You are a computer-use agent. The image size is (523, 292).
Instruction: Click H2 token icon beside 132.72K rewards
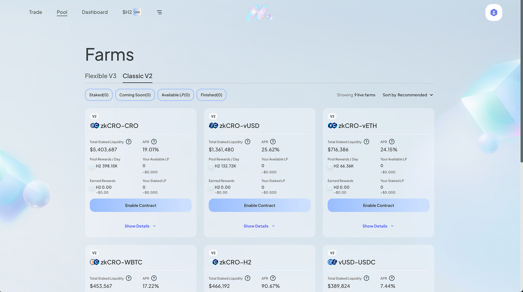pyautogui.click(x=211, y=166)
